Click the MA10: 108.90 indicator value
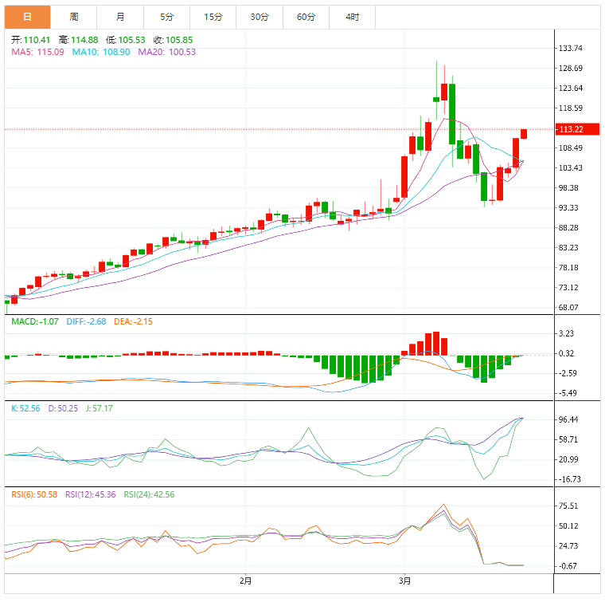 [x=101, y=52]
